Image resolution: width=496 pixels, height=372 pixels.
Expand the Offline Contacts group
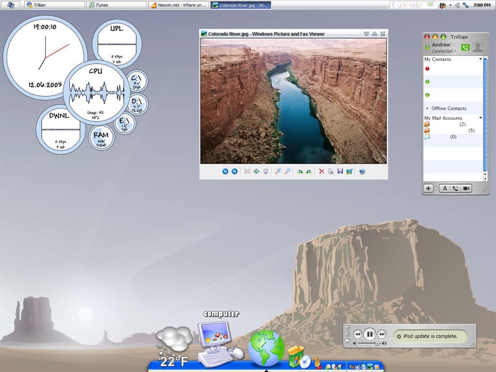click(x=427, y=108)
